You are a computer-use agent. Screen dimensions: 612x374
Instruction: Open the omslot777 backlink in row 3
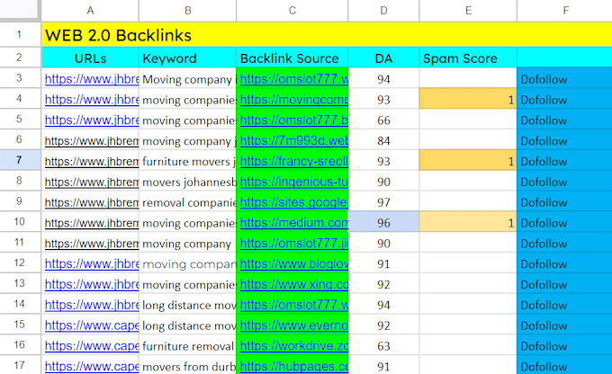pos(294,79)
